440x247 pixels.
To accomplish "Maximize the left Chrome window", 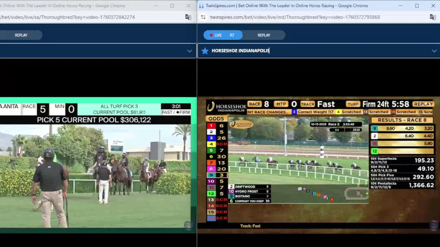I will point(172,6).
